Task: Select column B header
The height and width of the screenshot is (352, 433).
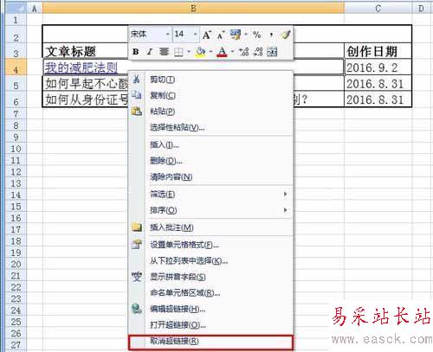Action: (193, 9)
